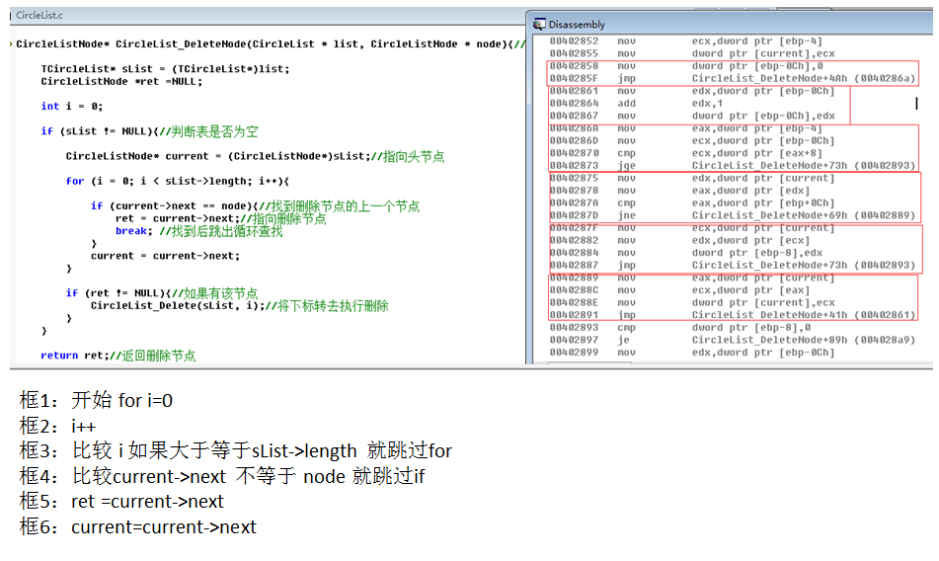Select the je row at address 00402897
Image resolution: width=939 pixels, height=561 pixels.
coord(733,340)
